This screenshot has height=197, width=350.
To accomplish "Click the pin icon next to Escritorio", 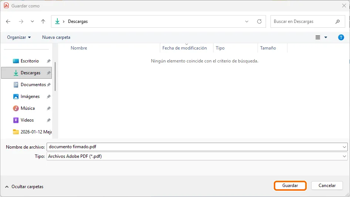I will [x=49, y=61].
